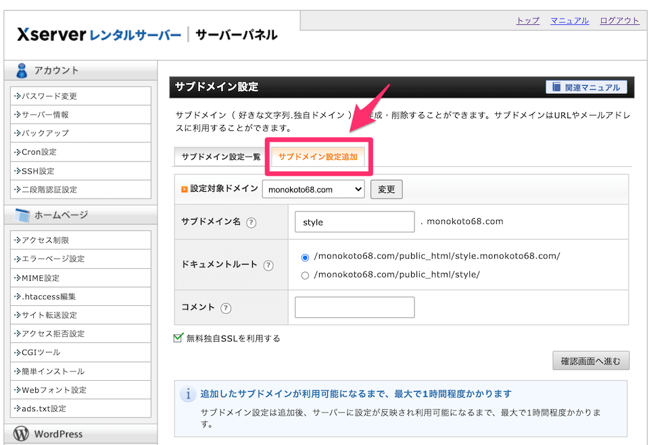
Task: Click the info icon in notice box
Action: [187, 394]
